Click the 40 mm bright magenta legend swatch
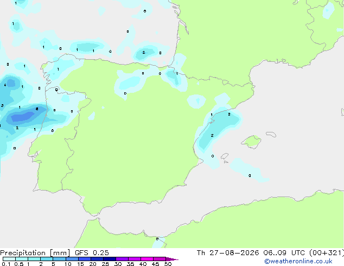The height and width of the screenshot is (266, 344). (147, 259)
